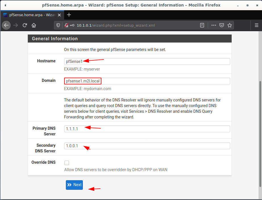Reload the current page

[25, 25]
